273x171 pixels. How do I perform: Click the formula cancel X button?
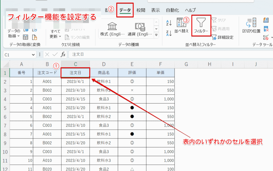(x=47, y=55)
